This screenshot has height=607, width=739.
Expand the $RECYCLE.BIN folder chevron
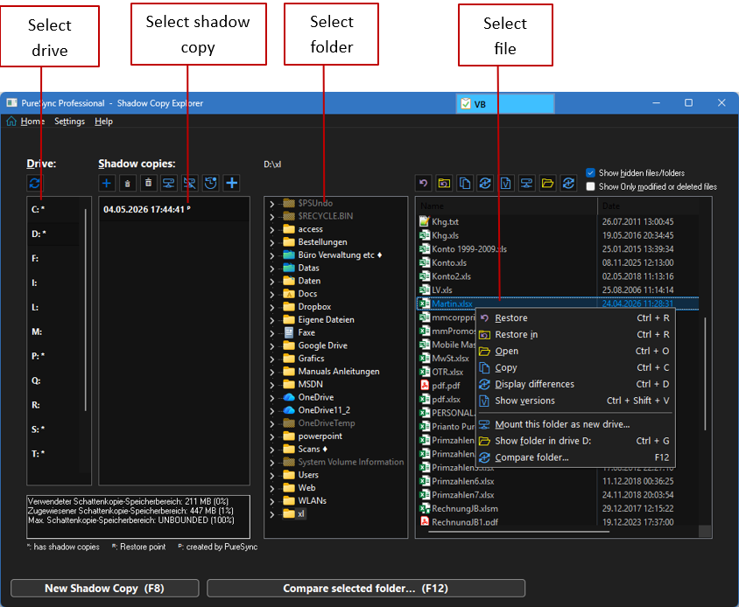(272, 217)
